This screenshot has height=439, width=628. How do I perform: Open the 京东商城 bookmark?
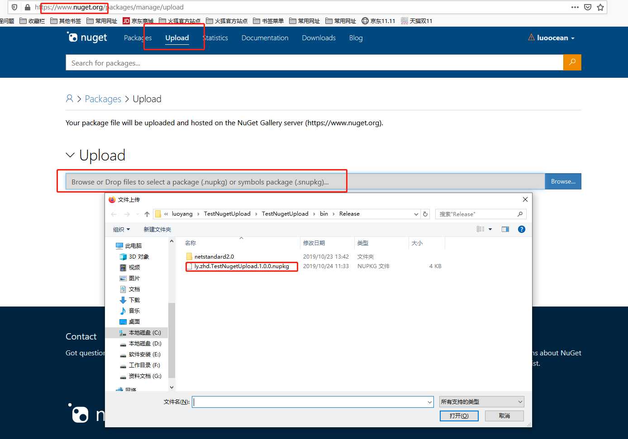point(138,21)
